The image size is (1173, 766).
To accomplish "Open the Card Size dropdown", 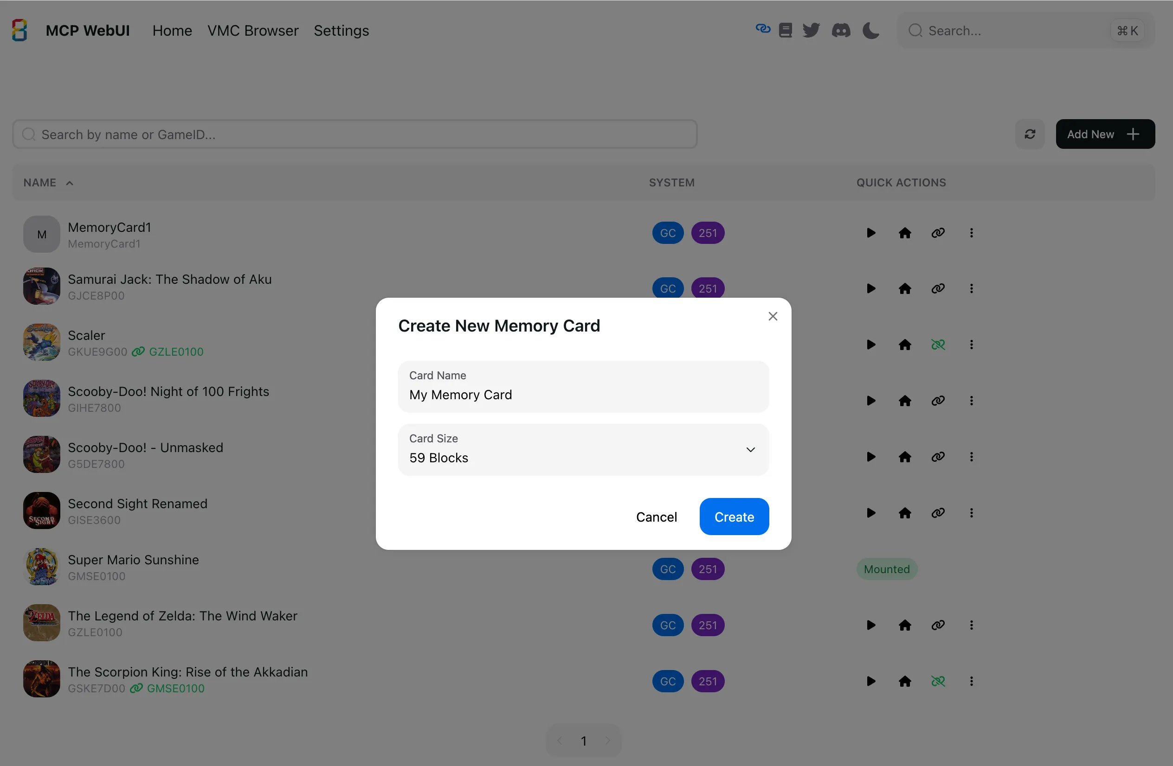I will pos(583,449).
